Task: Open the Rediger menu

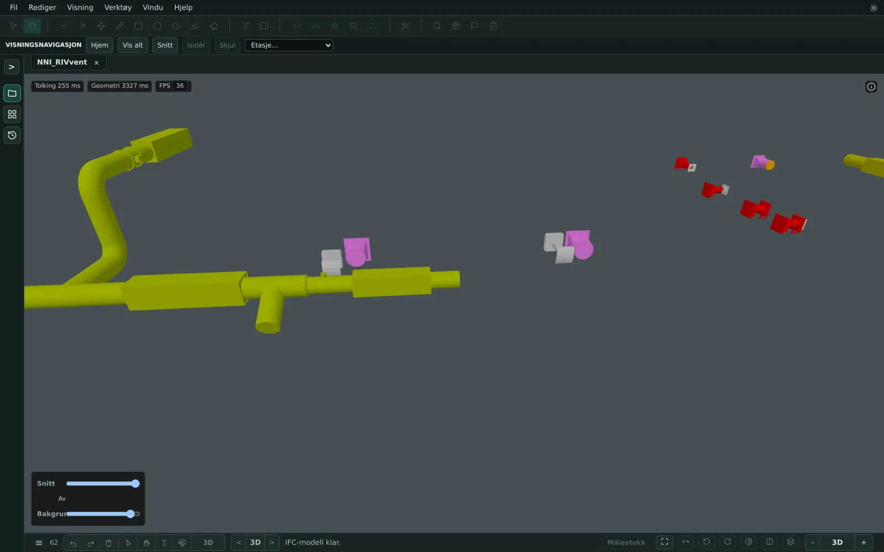Action: [43, 8]
